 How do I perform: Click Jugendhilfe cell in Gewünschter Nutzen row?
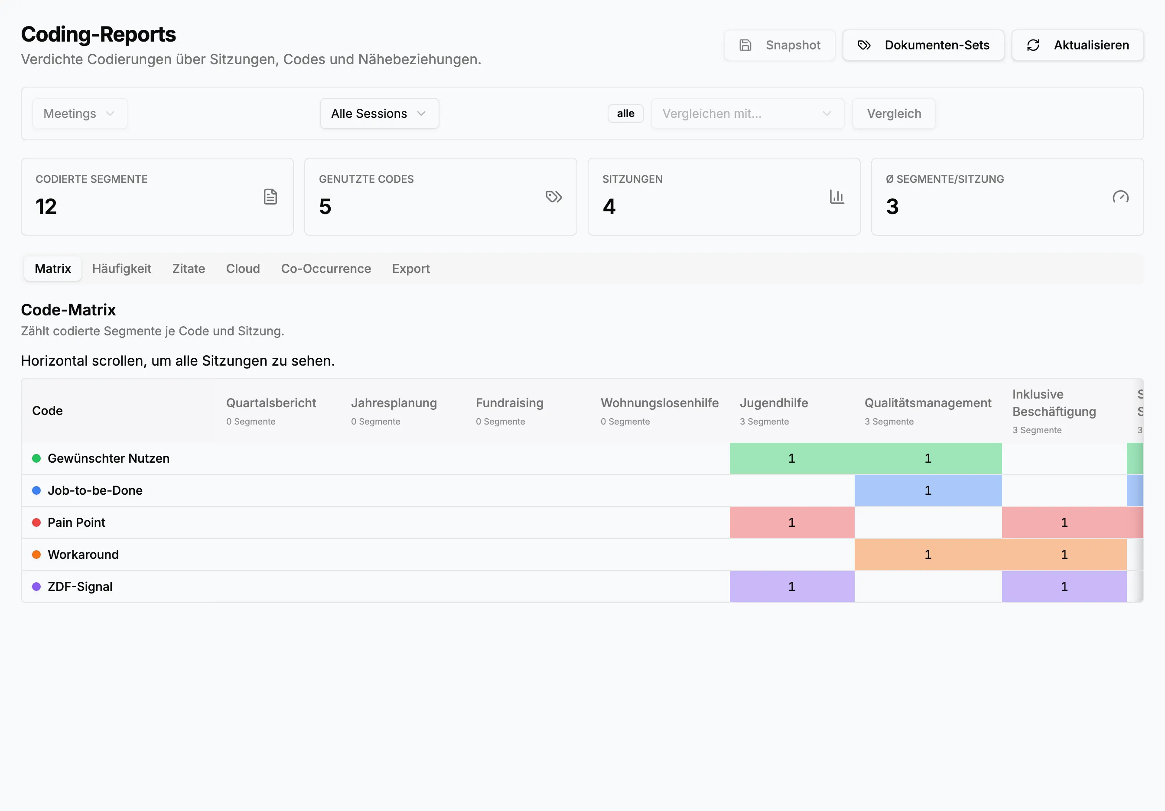pyautogui.click(x=791, y=458)
